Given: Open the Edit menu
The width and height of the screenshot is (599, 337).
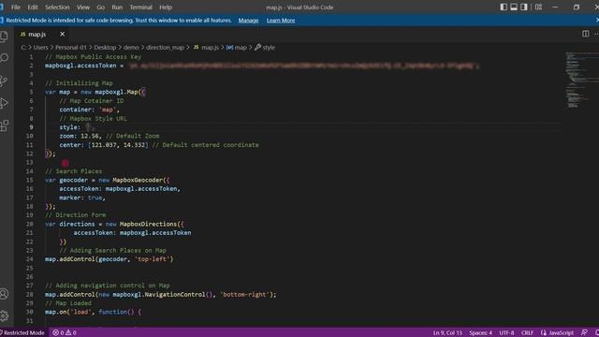Looking at the screenshot, I should tap(33, 7).
